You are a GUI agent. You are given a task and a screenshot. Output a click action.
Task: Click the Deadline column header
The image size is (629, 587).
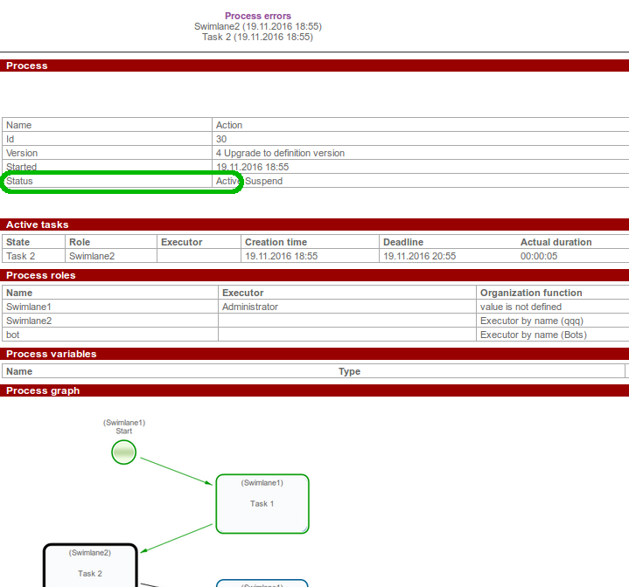click(x=403, y=242)
